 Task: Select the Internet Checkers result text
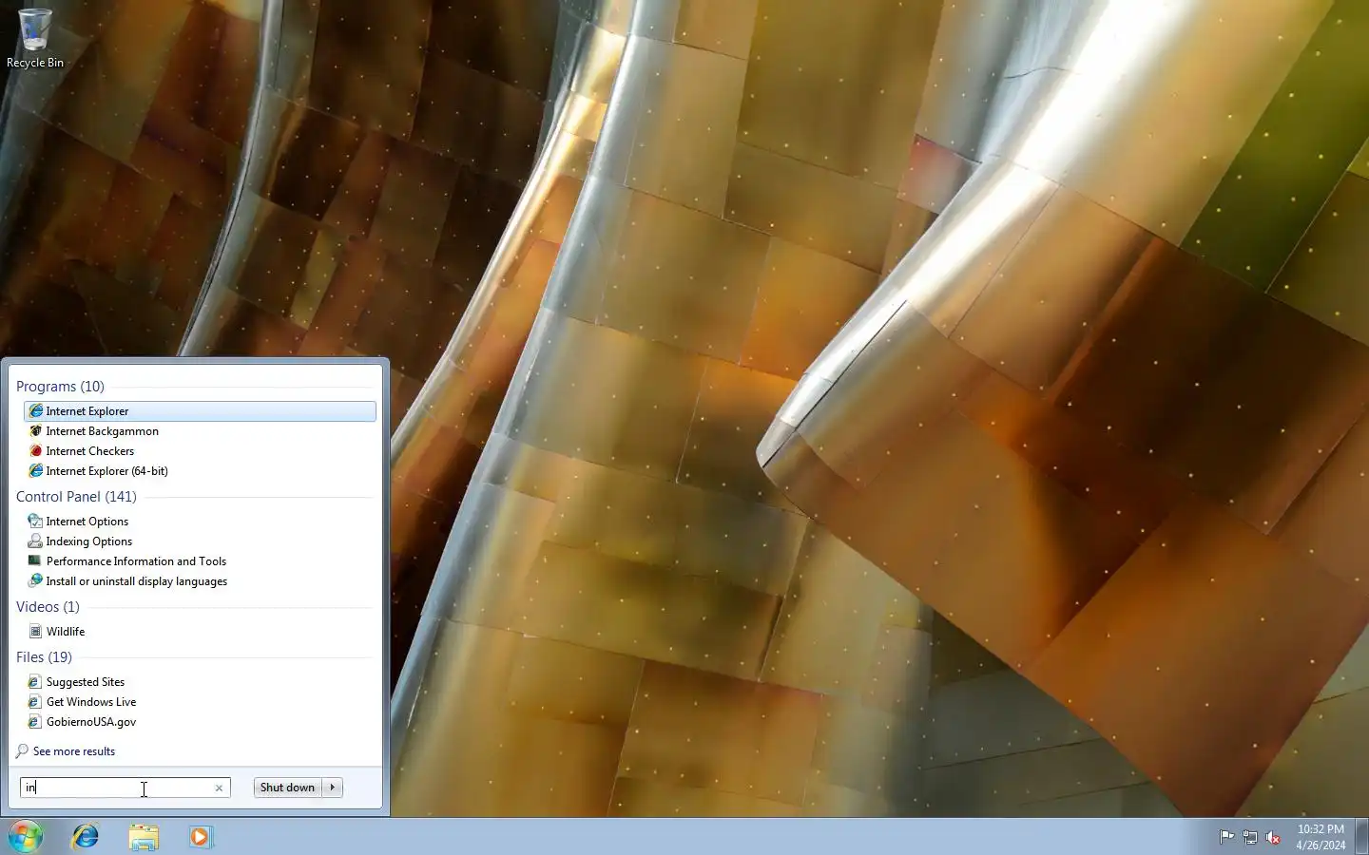90,451
